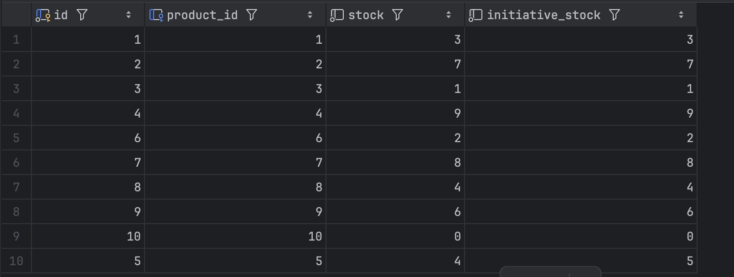Click initiative_stock cell with value 9
734x277 pixels.
tap(581, 113)
